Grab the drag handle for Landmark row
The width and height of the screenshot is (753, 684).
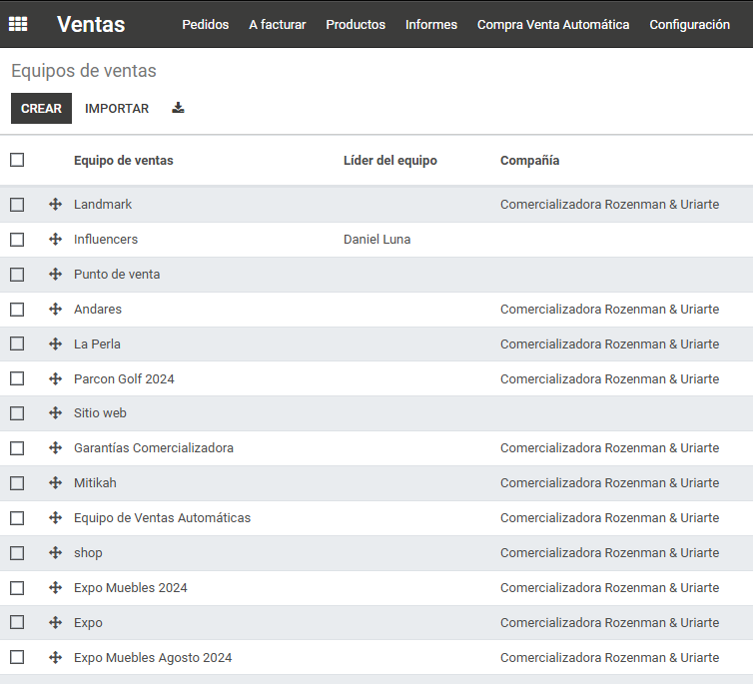tap(55, 205)
